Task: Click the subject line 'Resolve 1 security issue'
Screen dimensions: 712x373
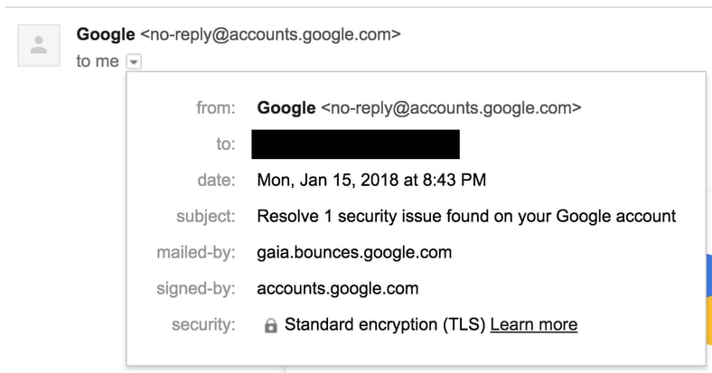Action: pyautogui.click(x=466, y=216)
